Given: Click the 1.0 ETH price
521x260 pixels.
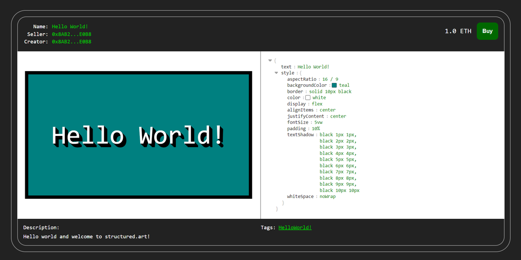Looking at the screenshot, I should (x=458, y=31).
